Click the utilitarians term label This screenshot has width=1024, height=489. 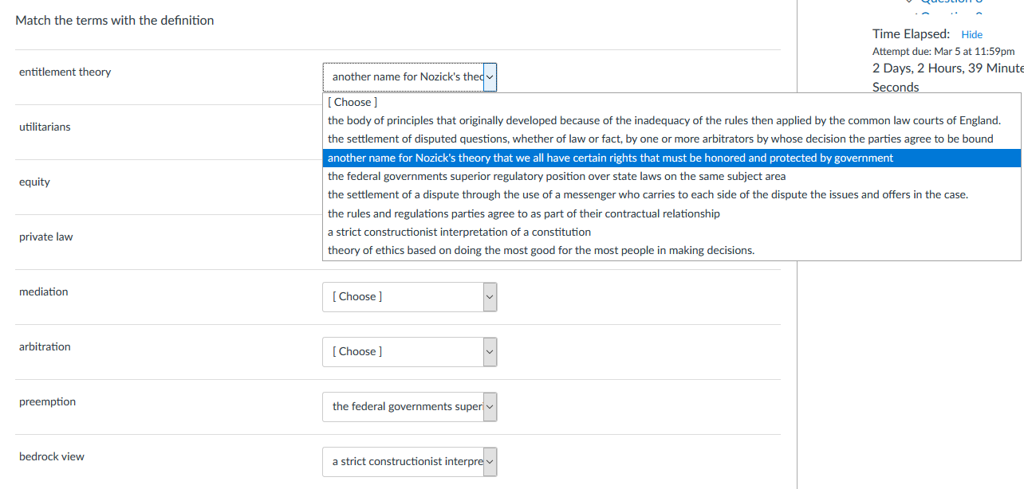coord(44,127)
